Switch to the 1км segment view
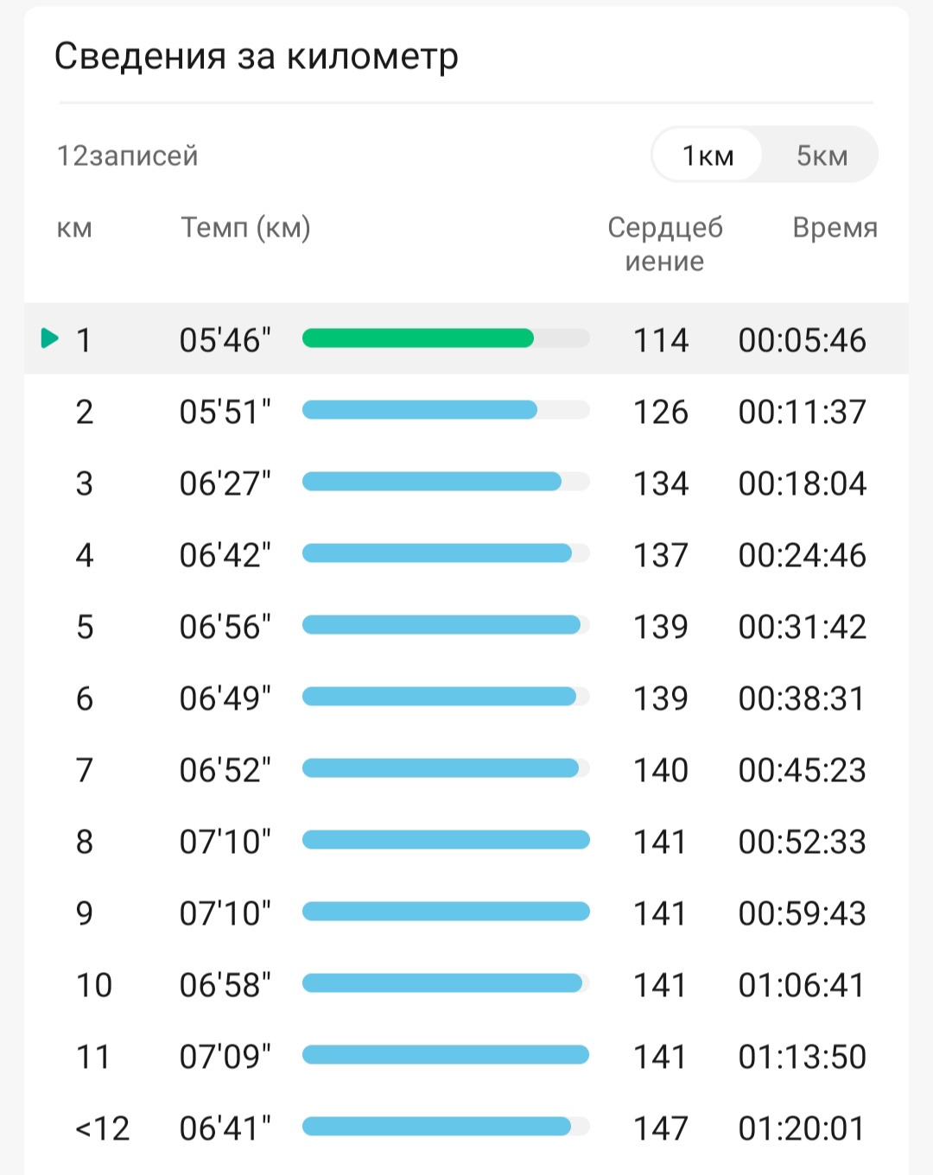Screen dimensions: 933x1175 click(x=708, y=155)
